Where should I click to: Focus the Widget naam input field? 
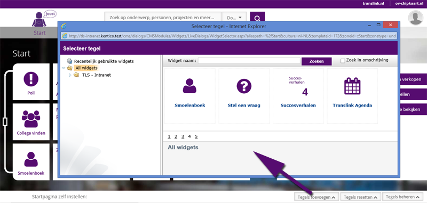(x=249, y=61)
